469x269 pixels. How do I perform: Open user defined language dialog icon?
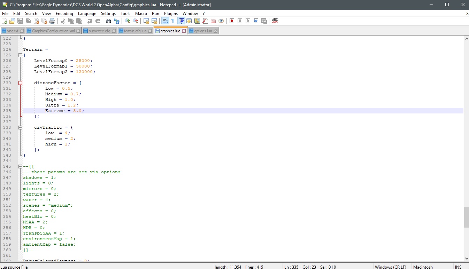point(189,21)
